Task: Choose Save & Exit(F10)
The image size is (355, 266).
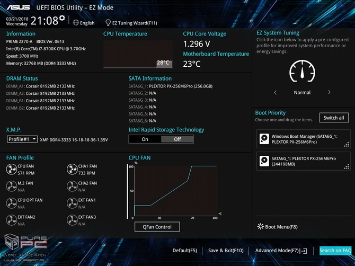Action: point(226,251)
